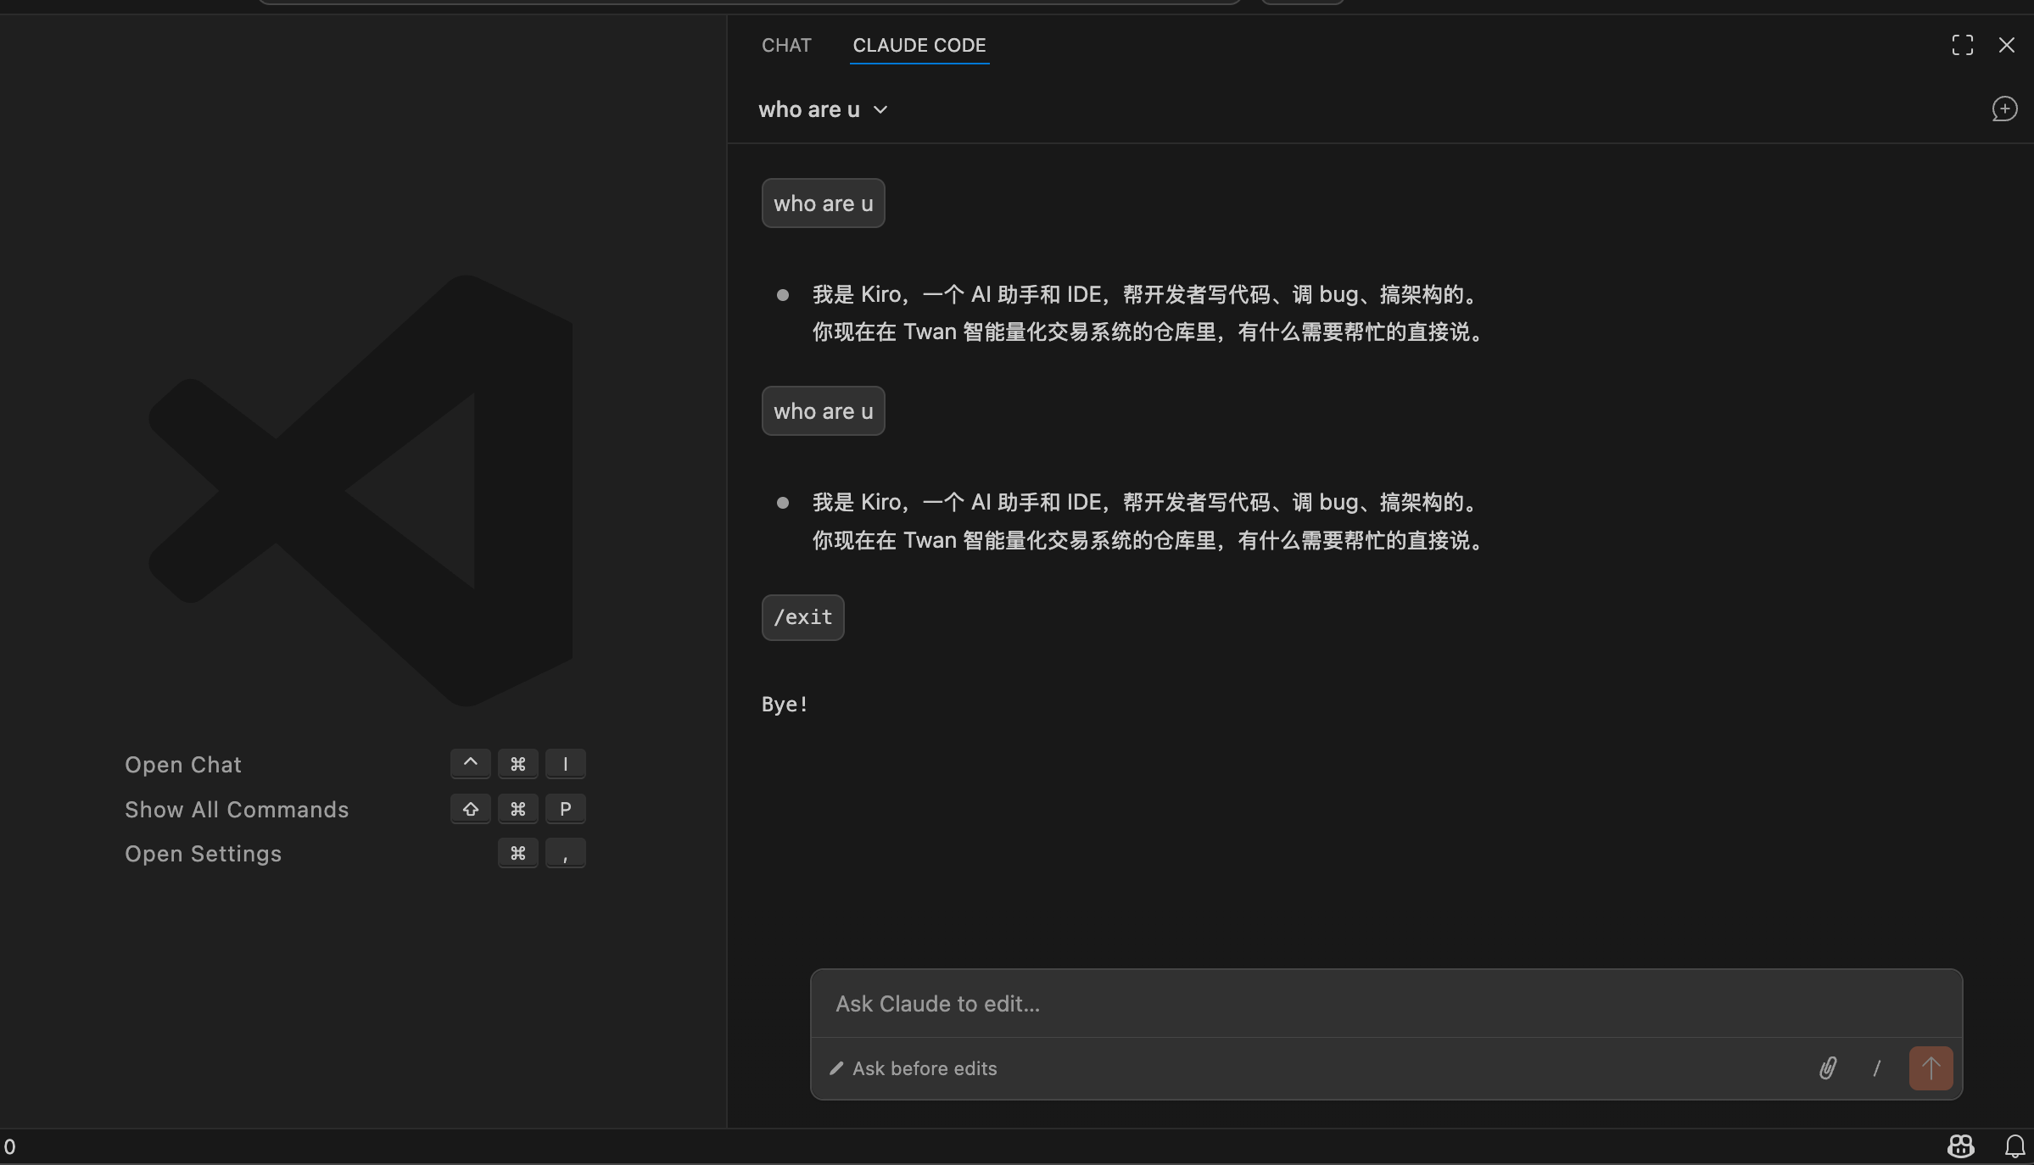Start a new conversation with the chat-plus icon
The image size is (2034, 1165).
click(2004, 109)
